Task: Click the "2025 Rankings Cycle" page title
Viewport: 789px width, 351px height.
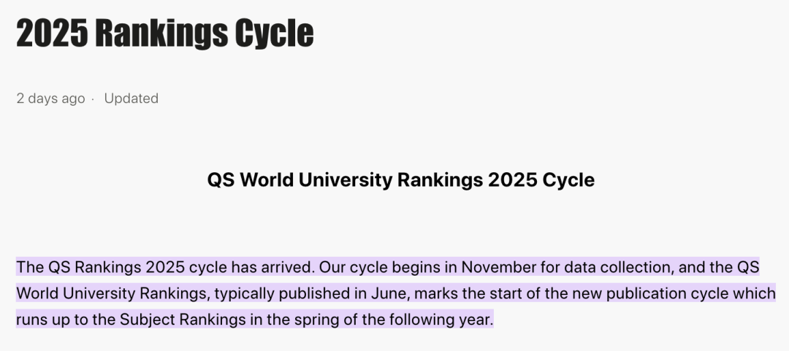Action: coord(165,33)
